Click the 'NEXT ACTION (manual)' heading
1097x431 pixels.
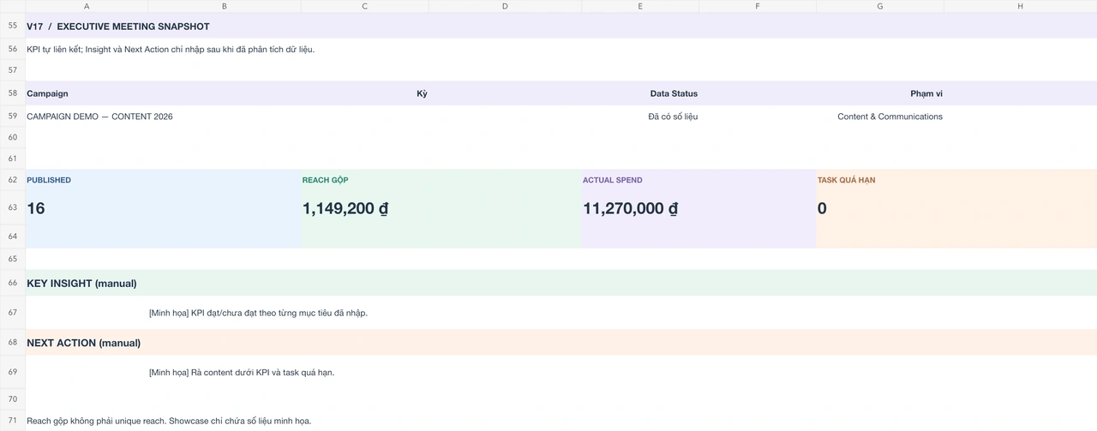tap(84, 343)
